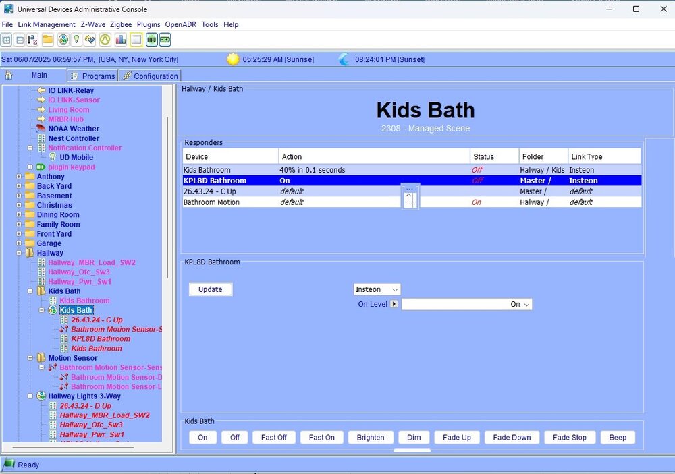Collapse the Hallway folder
675x474 pixels.
(19, 253)
